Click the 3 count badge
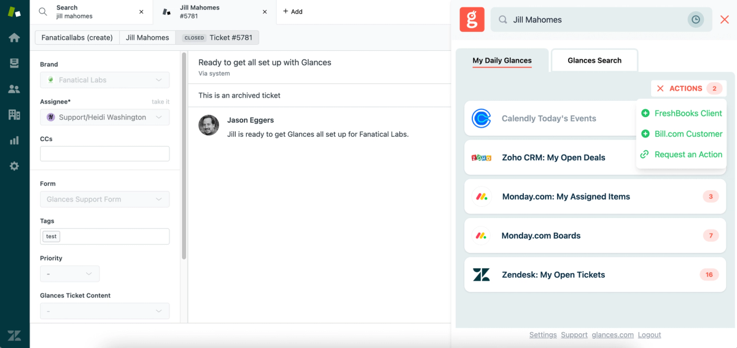The image size is (737, 348). (x=711, y=197)
